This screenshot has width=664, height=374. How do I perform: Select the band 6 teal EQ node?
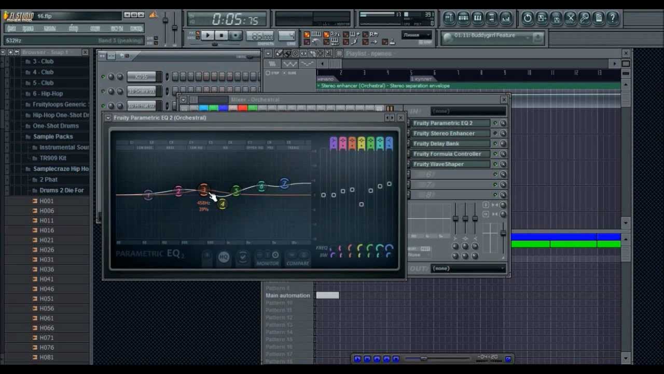click(x=261, y=186)
